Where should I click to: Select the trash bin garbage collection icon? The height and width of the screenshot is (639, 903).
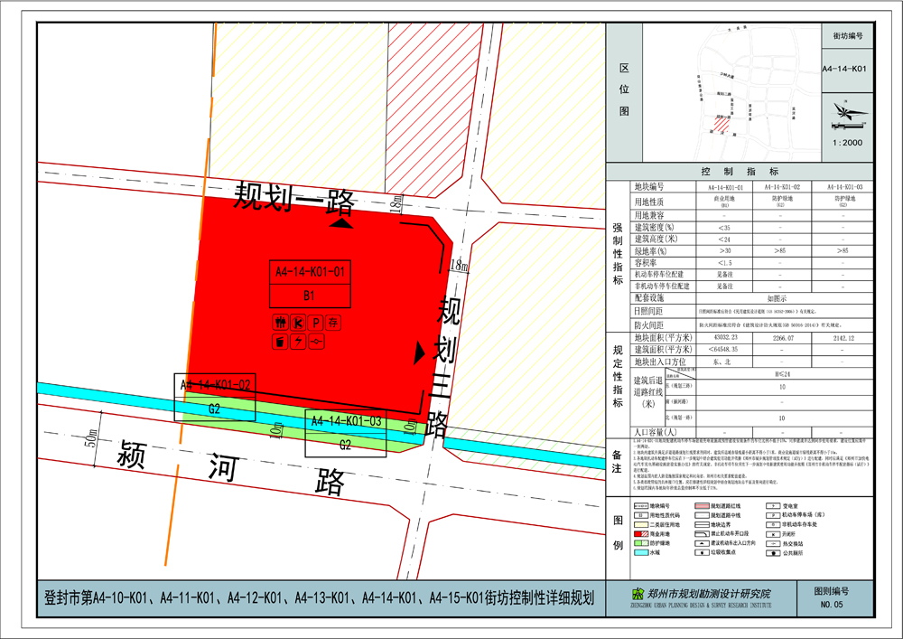280,341
